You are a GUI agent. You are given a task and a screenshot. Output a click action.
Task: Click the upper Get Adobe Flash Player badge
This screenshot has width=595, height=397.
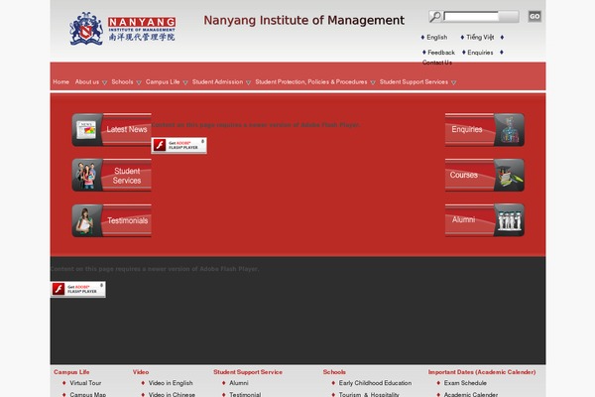pyautogui.click(x=179, y=145)
